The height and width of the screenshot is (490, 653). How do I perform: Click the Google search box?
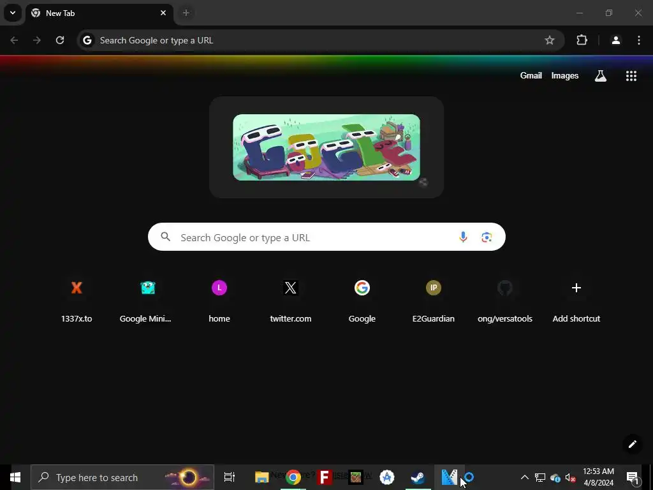[x=326, y=237]
